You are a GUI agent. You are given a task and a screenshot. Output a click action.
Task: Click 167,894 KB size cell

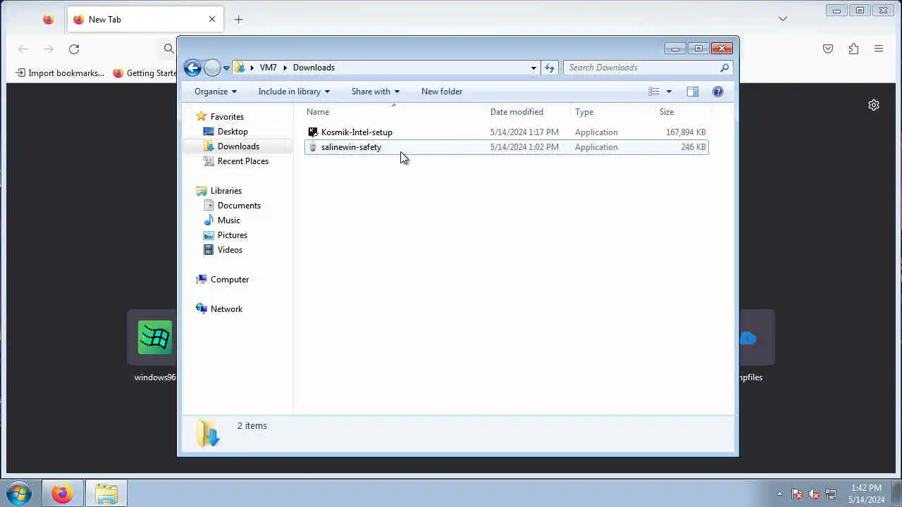pos(686,132)
